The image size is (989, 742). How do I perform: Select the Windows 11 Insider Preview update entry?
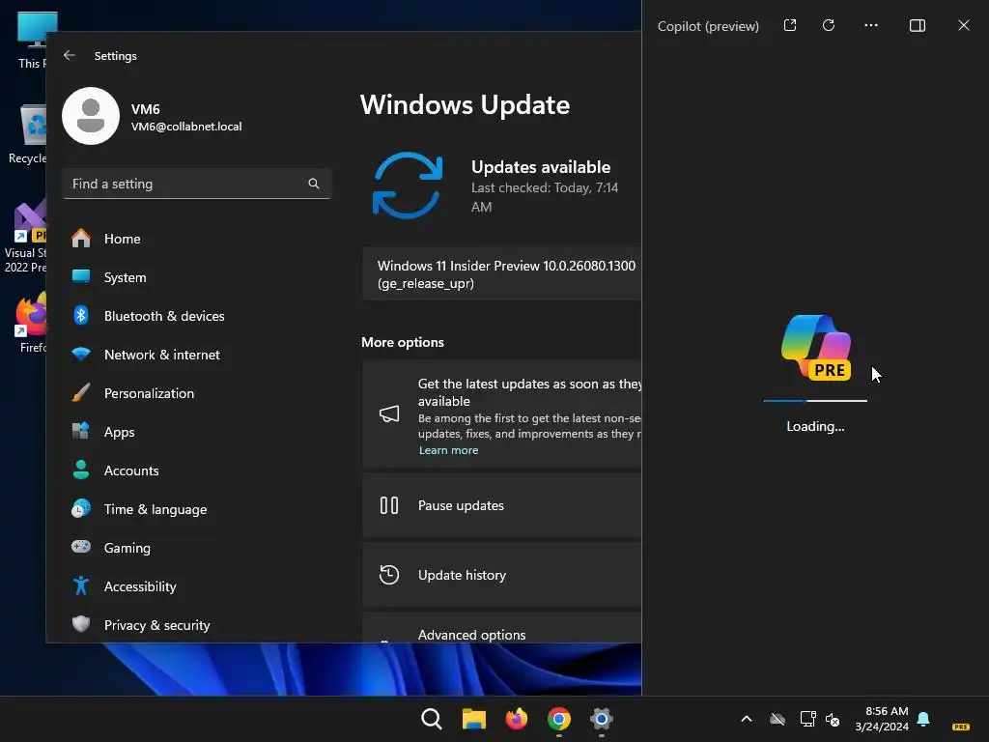pyautogui.click(x=502, y=273)
